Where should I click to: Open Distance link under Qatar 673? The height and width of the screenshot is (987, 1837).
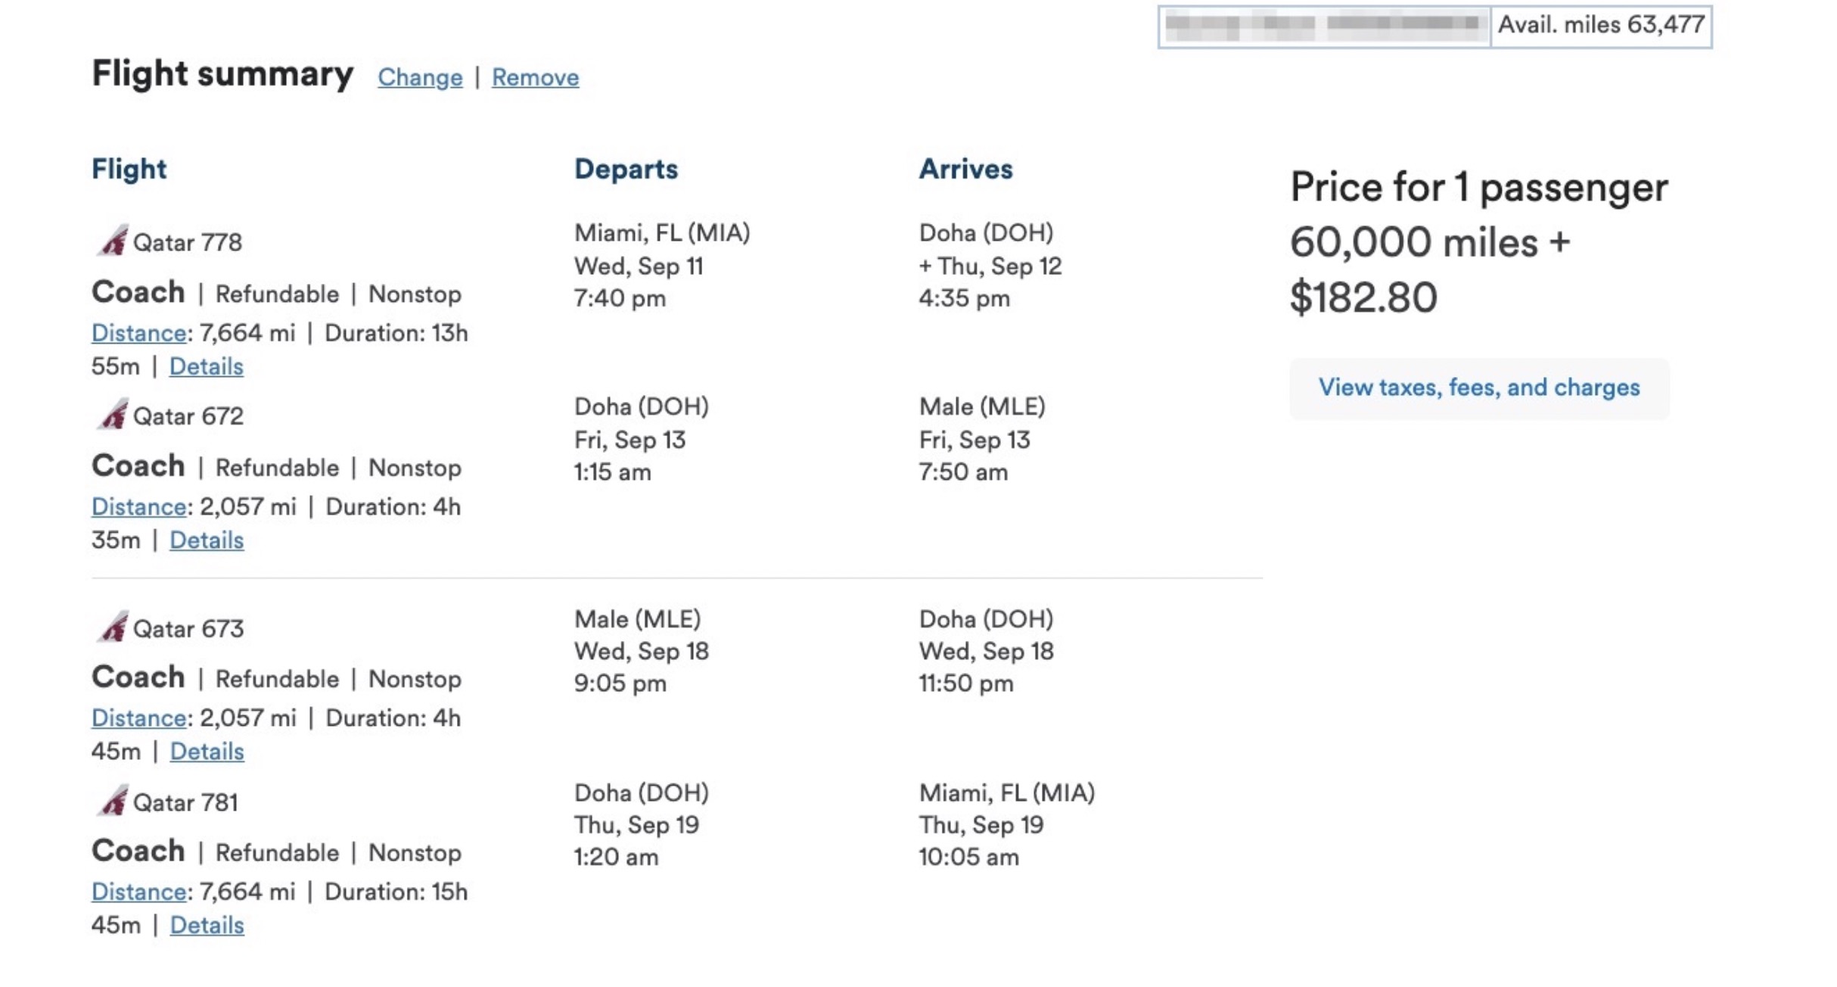click(x=139, y=718)
